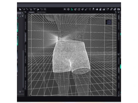This screenshot has height=103, width=138.
Task: Open right upper pane options menu icon
Action: [x=119, y=12]
